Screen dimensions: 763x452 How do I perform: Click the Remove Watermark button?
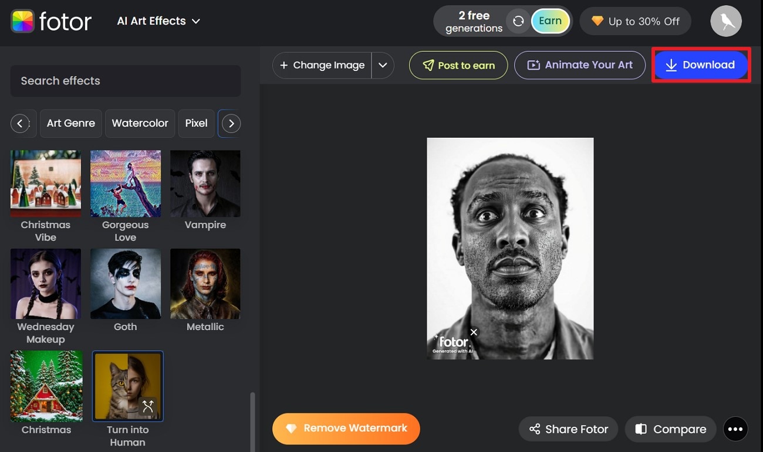[x=346, y=429]
